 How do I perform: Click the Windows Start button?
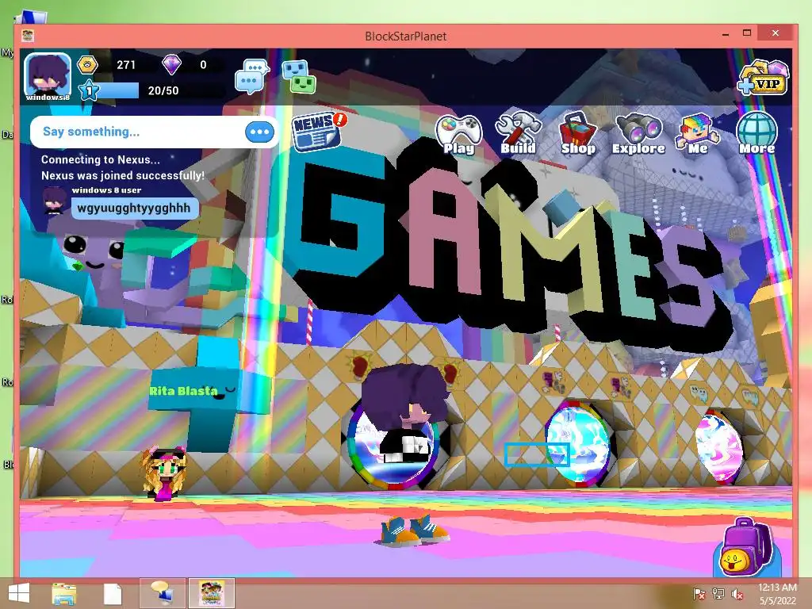point(19,593)
